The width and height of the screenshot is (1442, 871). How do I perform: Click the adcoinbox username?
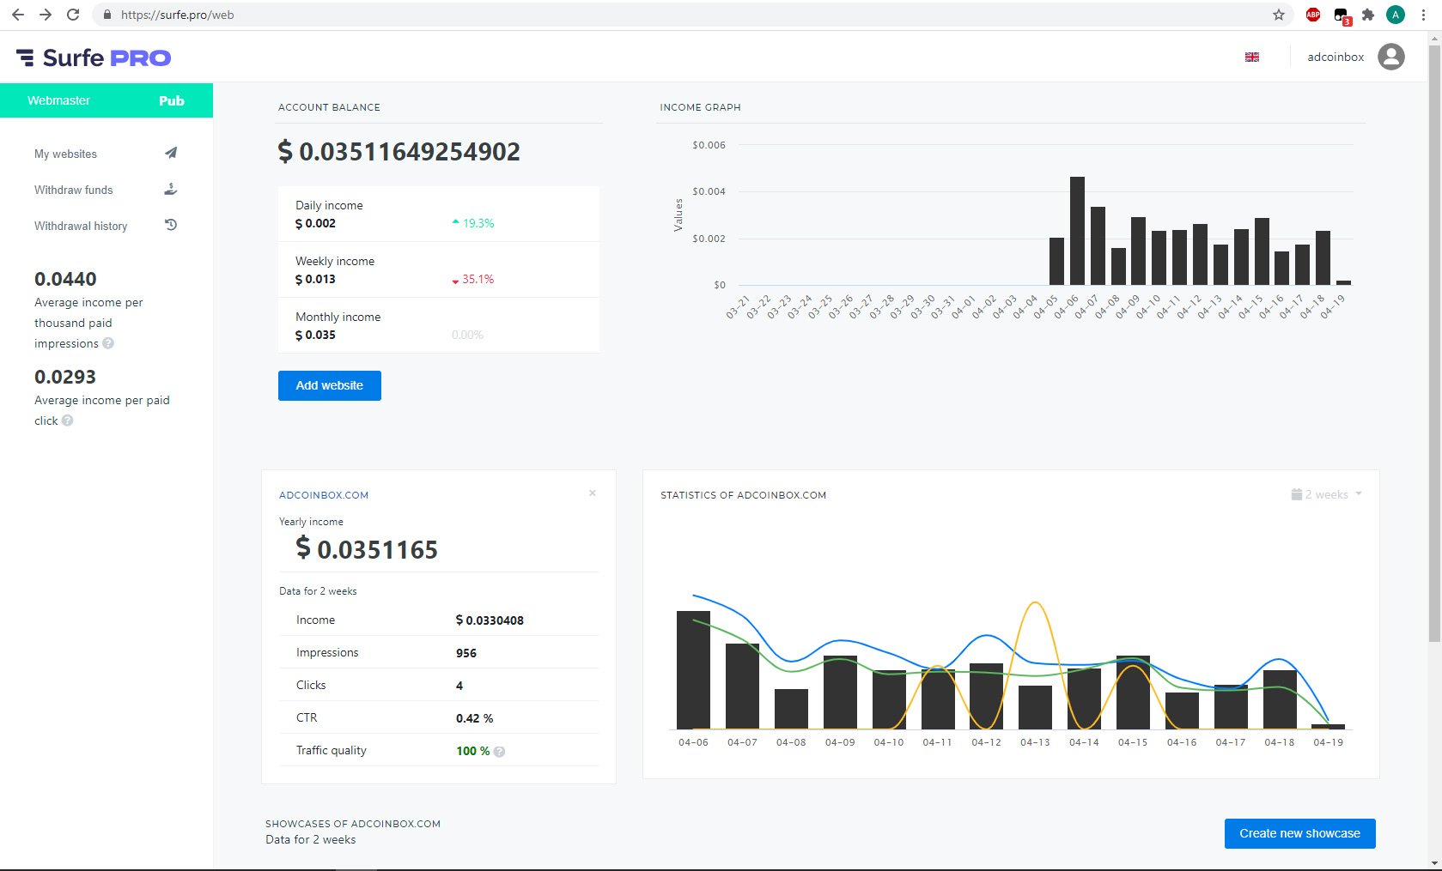tap(1336, 57)
